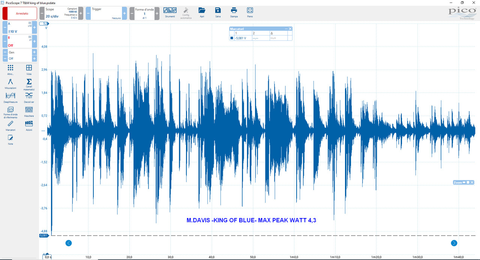
Task: Click channel B plus button
Action: pyautogui.click(x=34, y=42)
